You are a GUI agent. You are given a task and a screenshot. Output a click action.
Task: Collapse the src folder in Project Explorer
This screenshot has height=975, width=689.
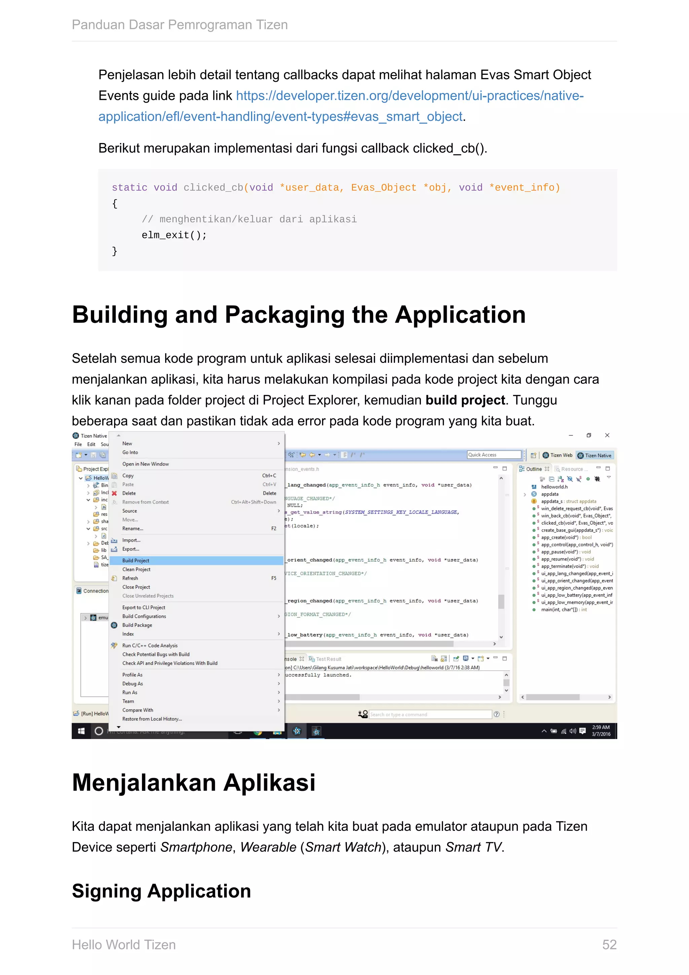[88, 529]
